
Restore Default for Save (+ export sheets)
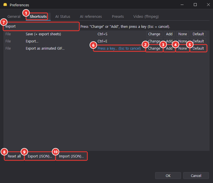tap(198, 34)
